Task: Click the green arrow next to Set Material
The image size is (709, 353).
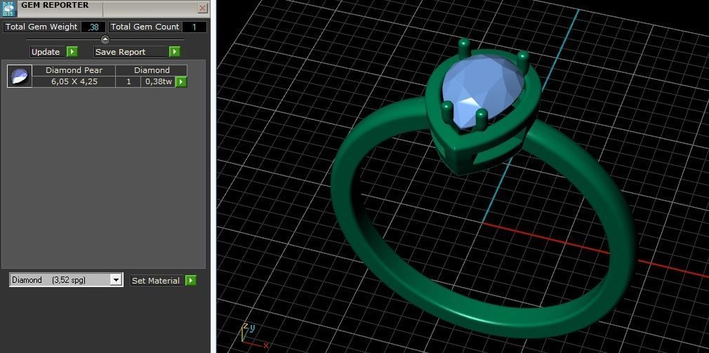Action: pos(191,281)
